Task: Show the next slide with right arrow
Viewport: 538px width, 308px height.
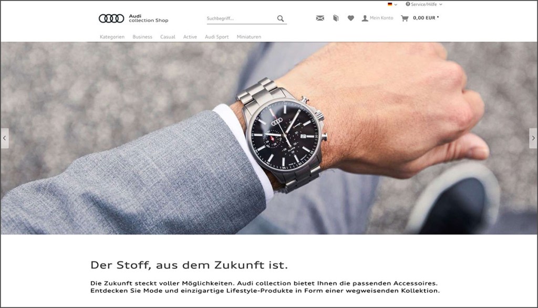Action: (533, 138)
